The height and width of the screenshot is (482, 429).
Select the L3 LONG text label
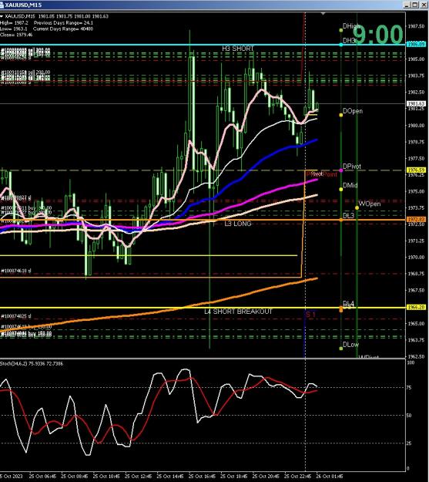238,224
